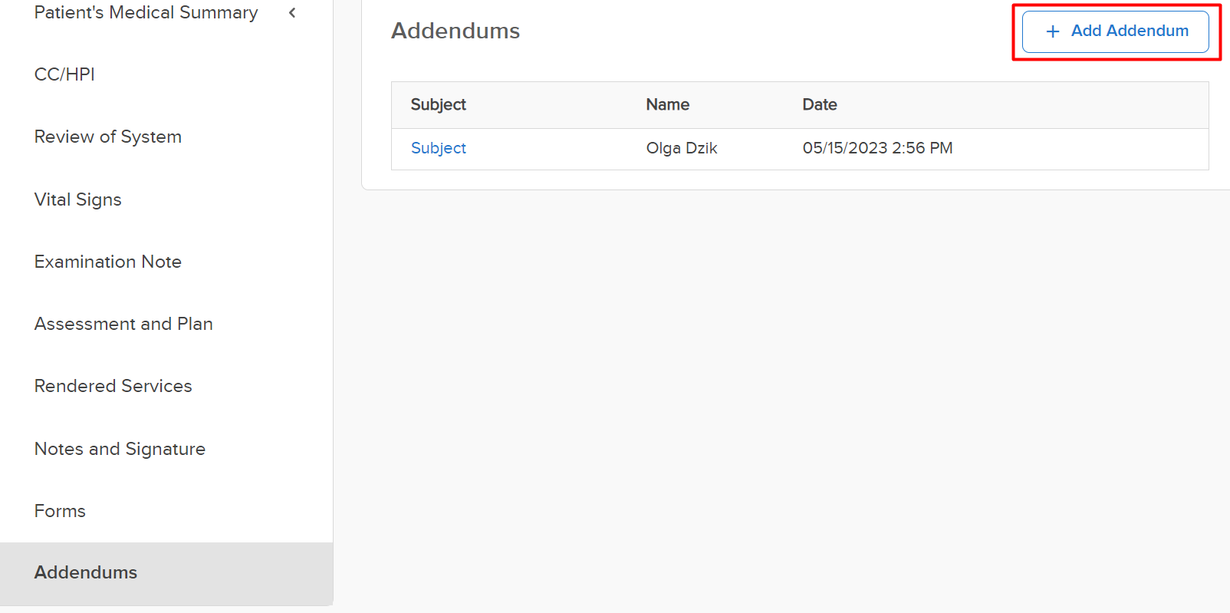Click the Add Addendum button
Screen dimensions: 1230x613
[1116, 31]
